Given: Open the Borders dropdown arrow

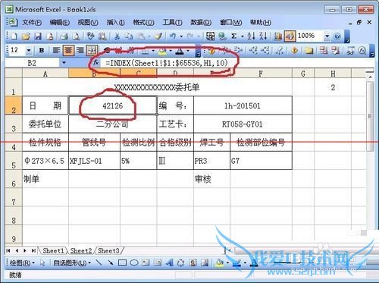Looking at the screenshot, I should pos(153,51).
